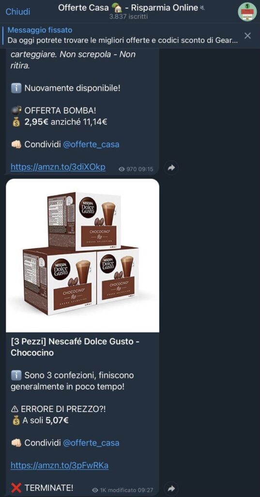Open @offerte_casa mention under Chococino offer
Image resolution: width=260 pixels, height=497 pixels.
[x=91, y=443]
